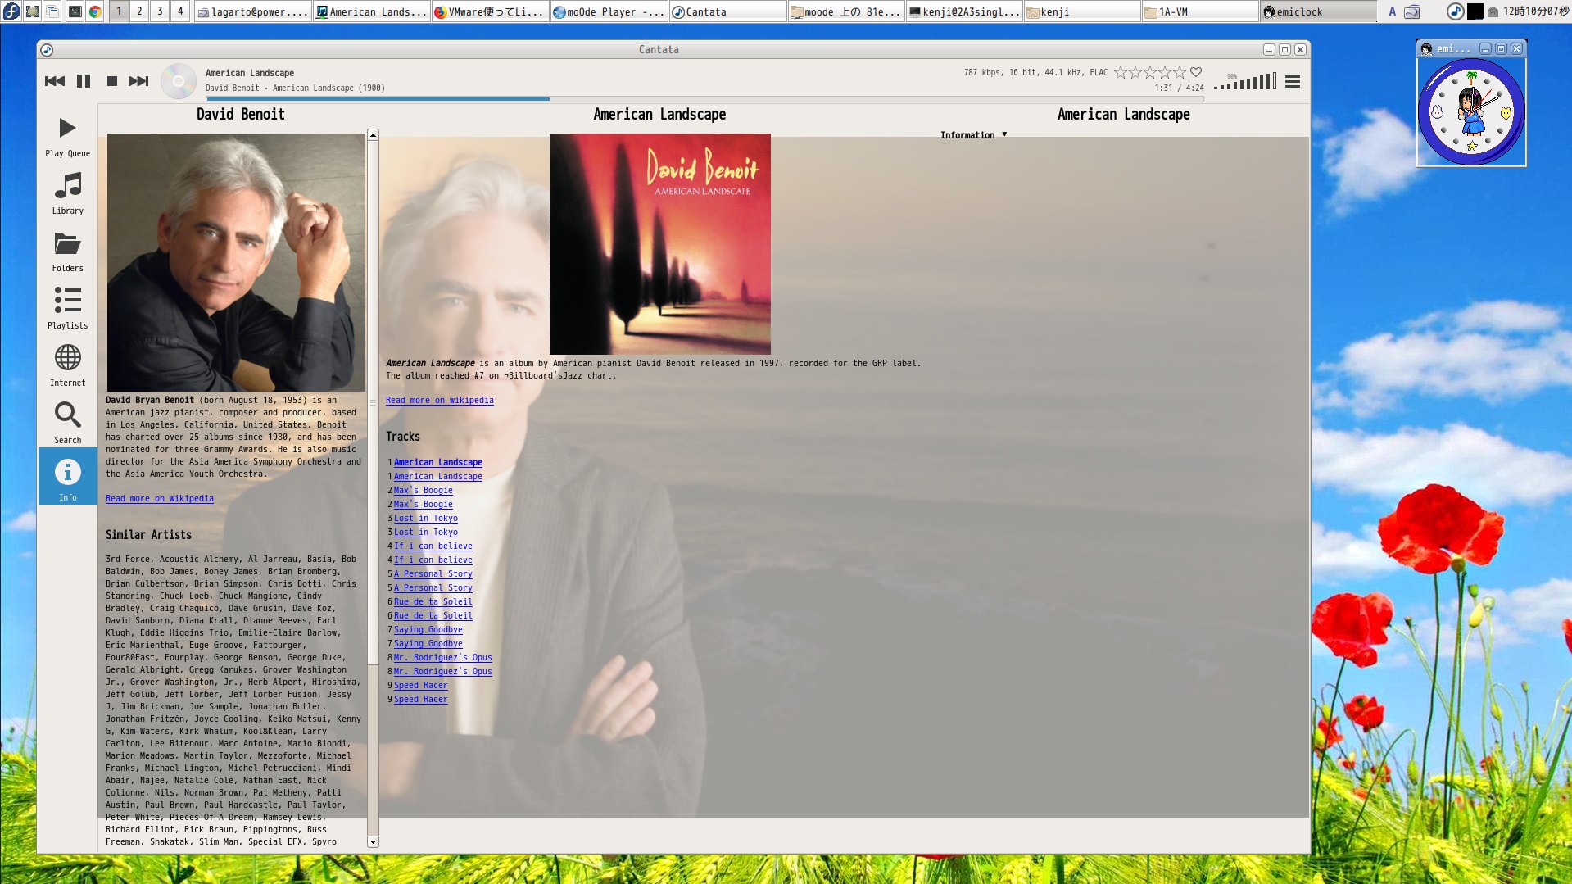Pause the currently playing song

coord(84,80)
